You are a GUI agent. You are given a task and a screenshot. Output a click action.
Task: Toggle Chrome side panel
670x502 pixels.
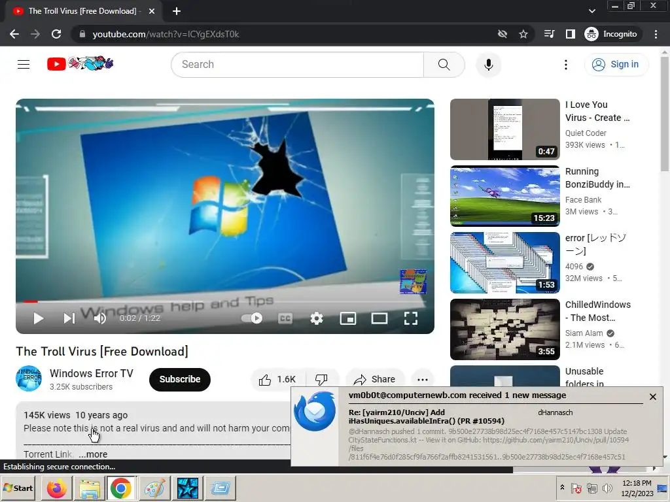(571, 34)
